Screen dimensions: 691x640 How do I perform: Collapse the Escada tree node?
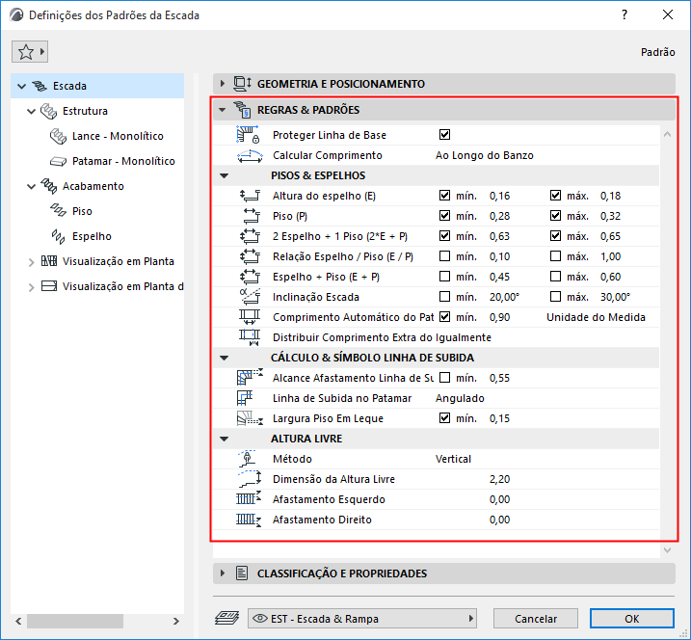click(x=21, y=87)
